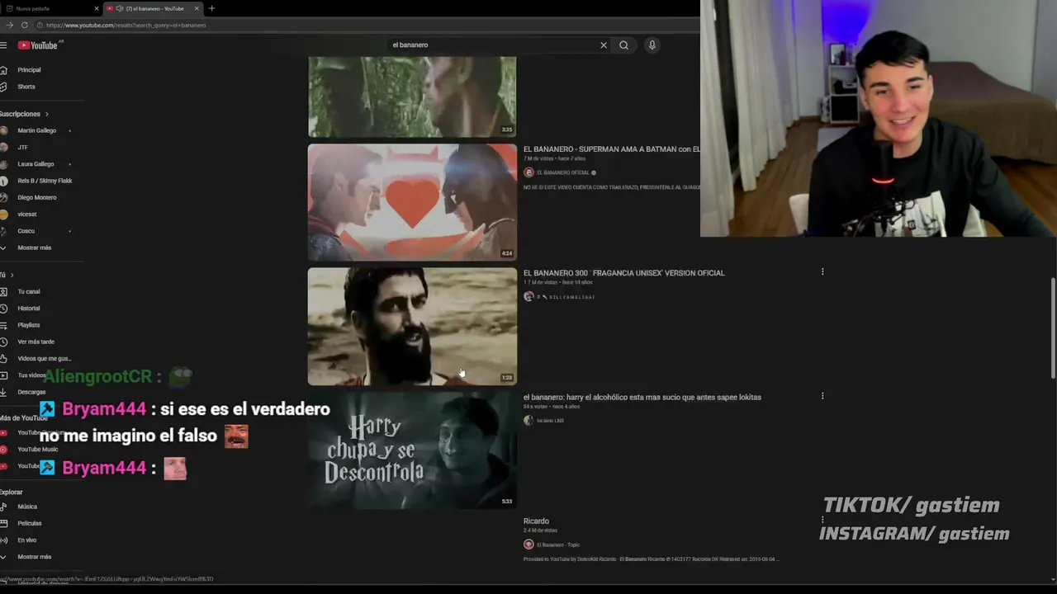Start voice search with microphone icon
The image size is (1057, 594).
[652, 45]
